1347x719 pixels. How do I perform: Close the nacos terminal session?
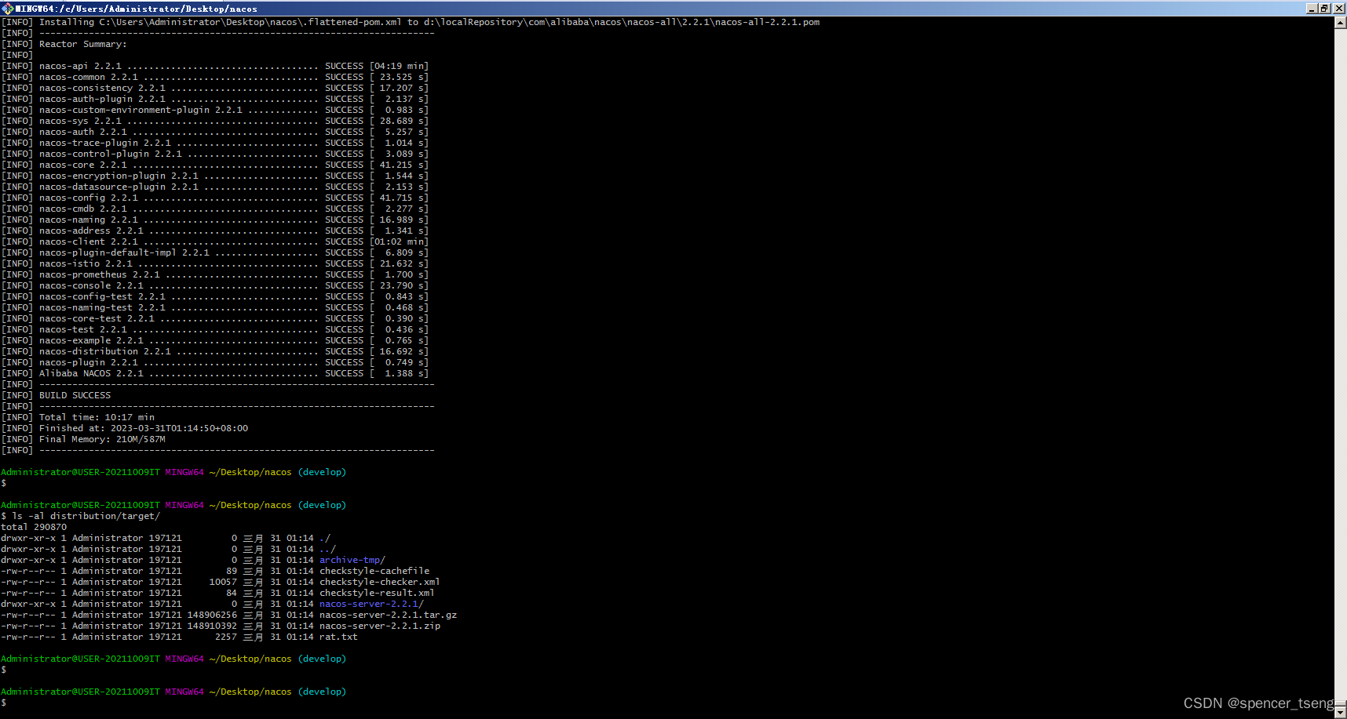[1338, 8]
